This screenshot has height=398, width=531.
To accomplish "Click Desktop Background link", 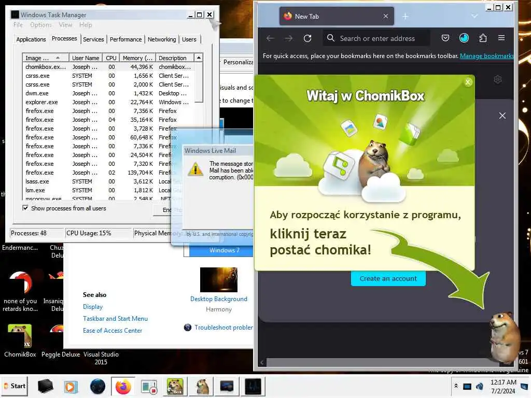I will click(219, 299).
